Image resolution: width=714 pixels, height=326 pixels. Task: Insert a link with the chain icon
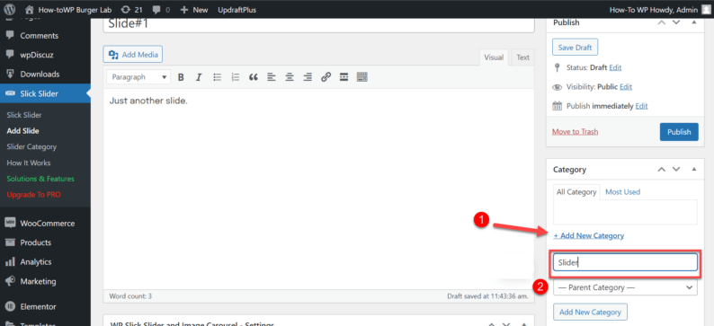coord(326,77)
